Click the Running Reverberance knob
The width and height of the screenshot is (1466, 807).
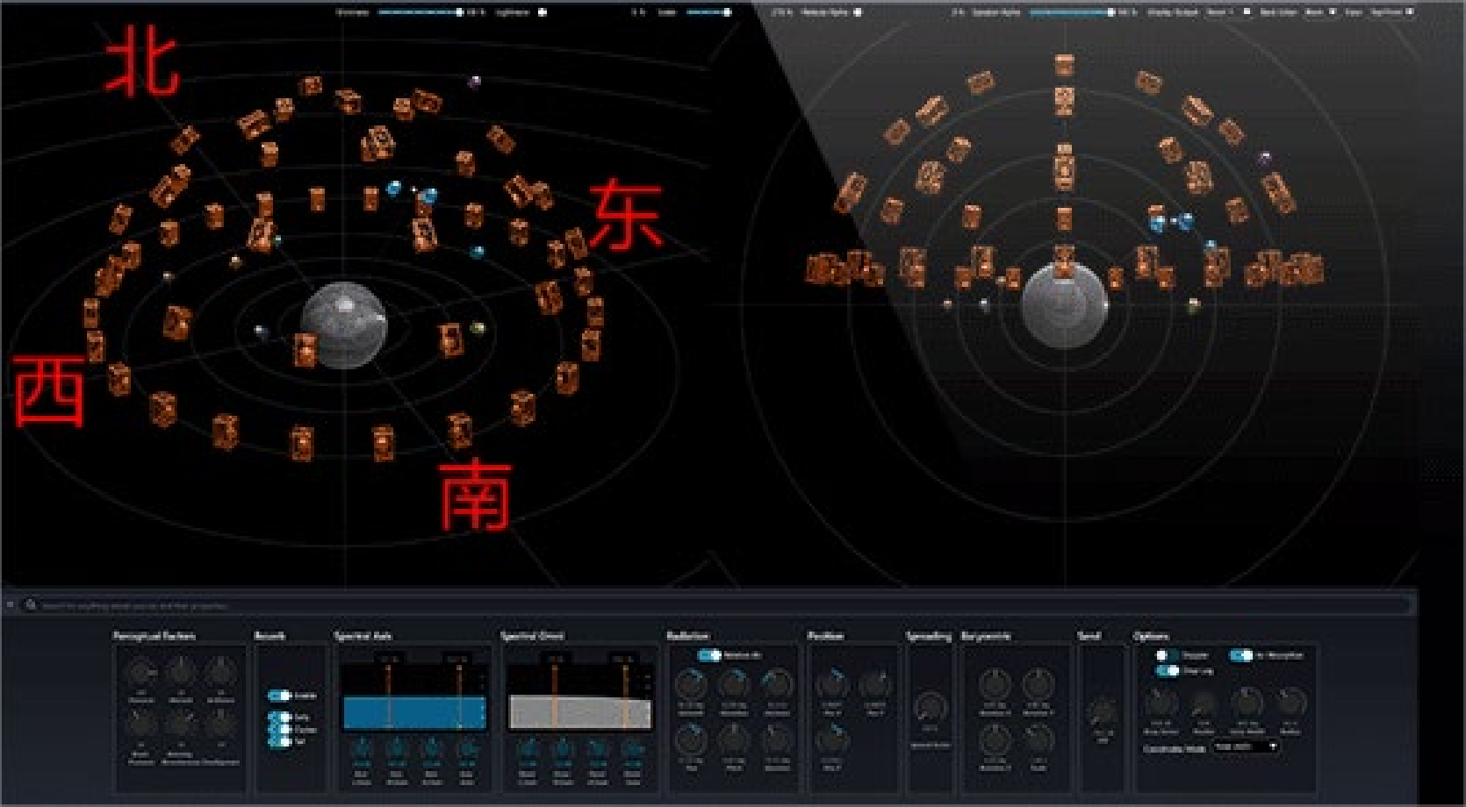click(181, 724)
